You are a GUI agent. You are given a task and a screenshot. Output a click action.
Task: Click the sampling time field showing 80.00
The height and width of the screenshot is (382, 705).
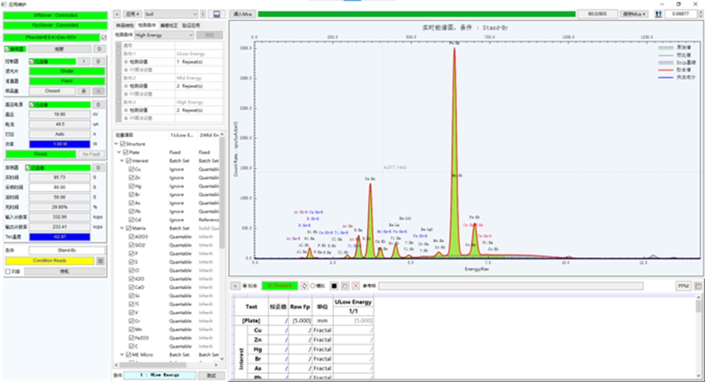click(59, 187)
